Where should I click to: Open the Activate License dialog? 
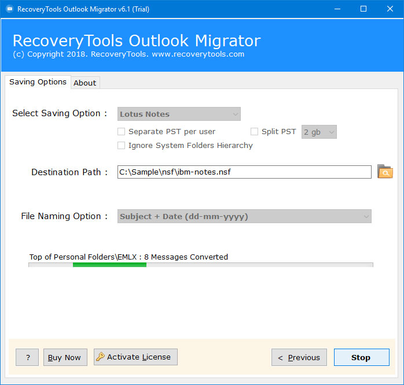135,357
